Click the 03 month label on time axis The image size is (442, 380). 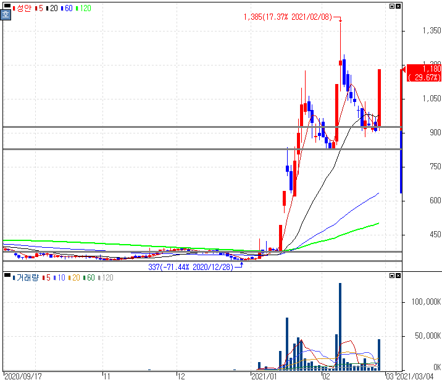[x=390, y=376]
